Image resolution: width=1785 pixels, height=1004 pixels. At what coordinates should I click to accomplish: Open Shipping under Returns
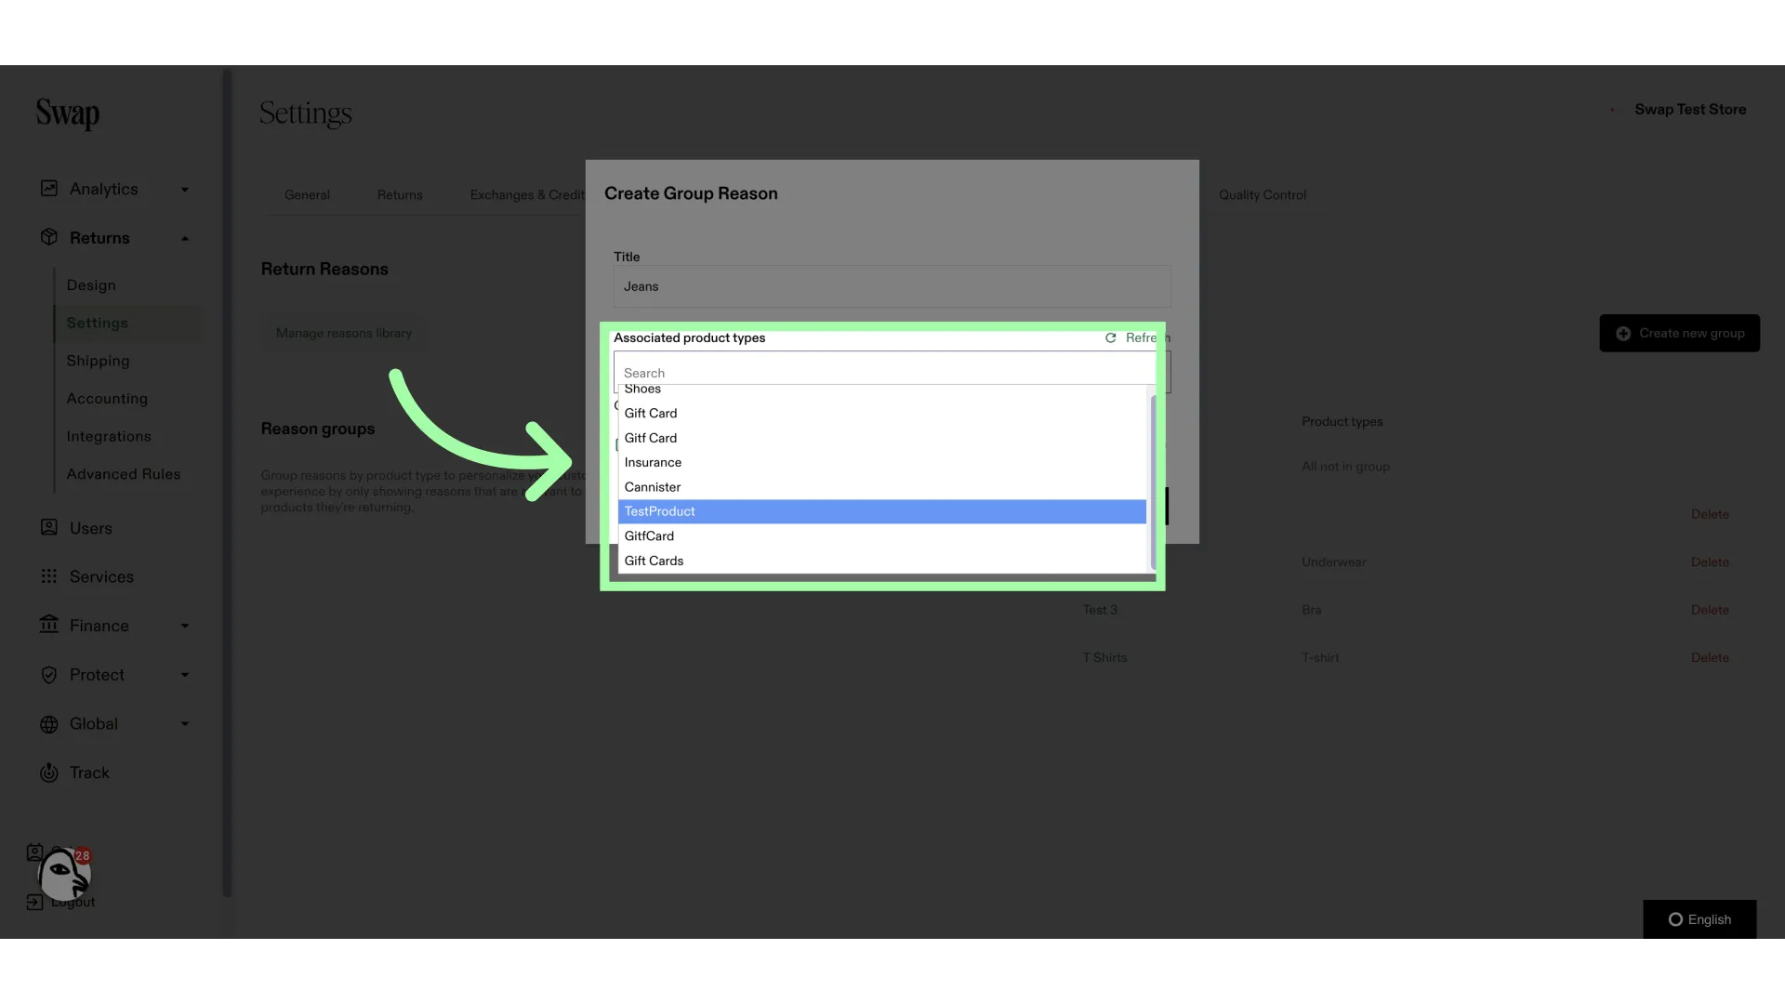tap(98, 361)
